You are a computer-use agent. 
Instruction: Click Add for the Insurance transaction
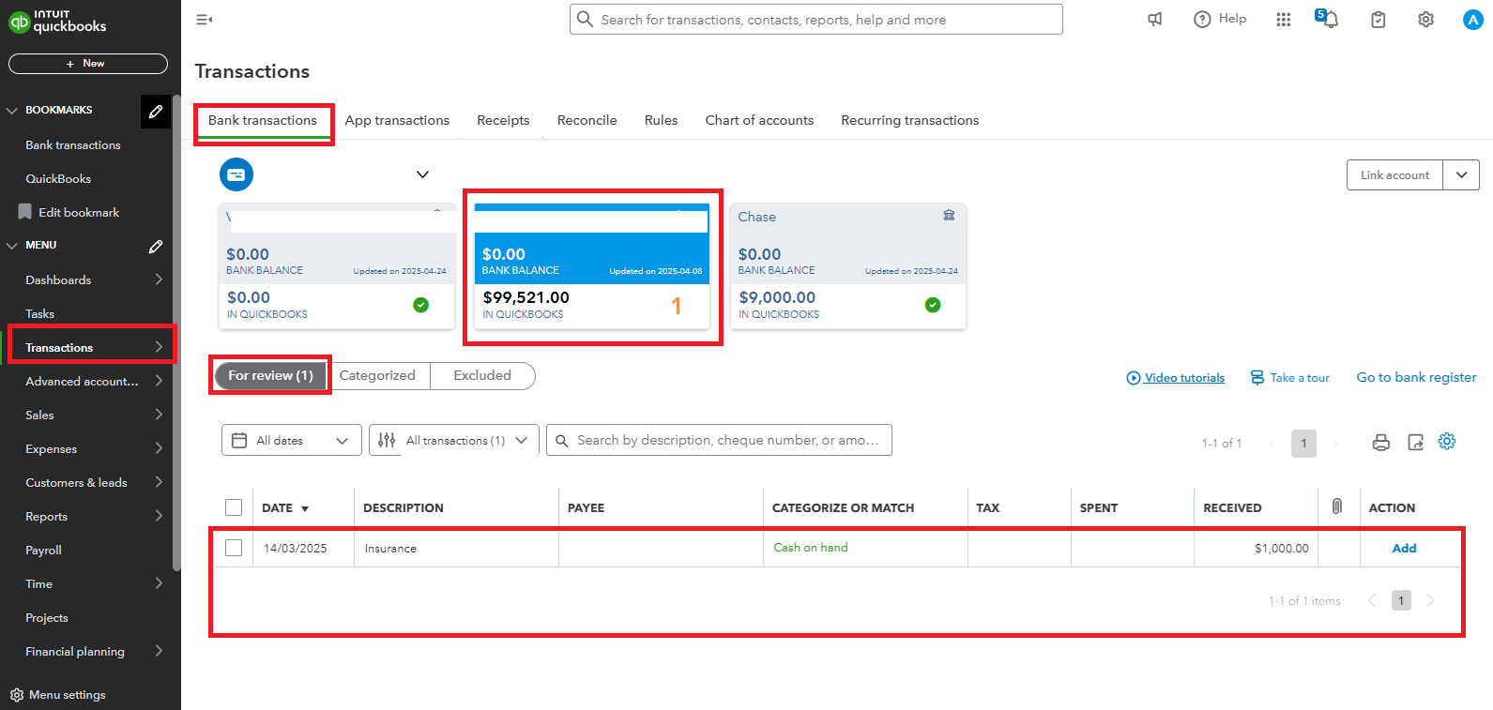point(1404,549)
